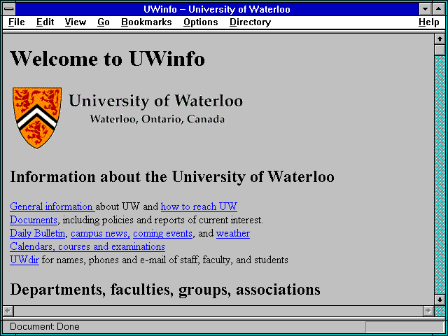Open the Bookmarks menu
The image size is (448, 336).
[x=146, y=22]
